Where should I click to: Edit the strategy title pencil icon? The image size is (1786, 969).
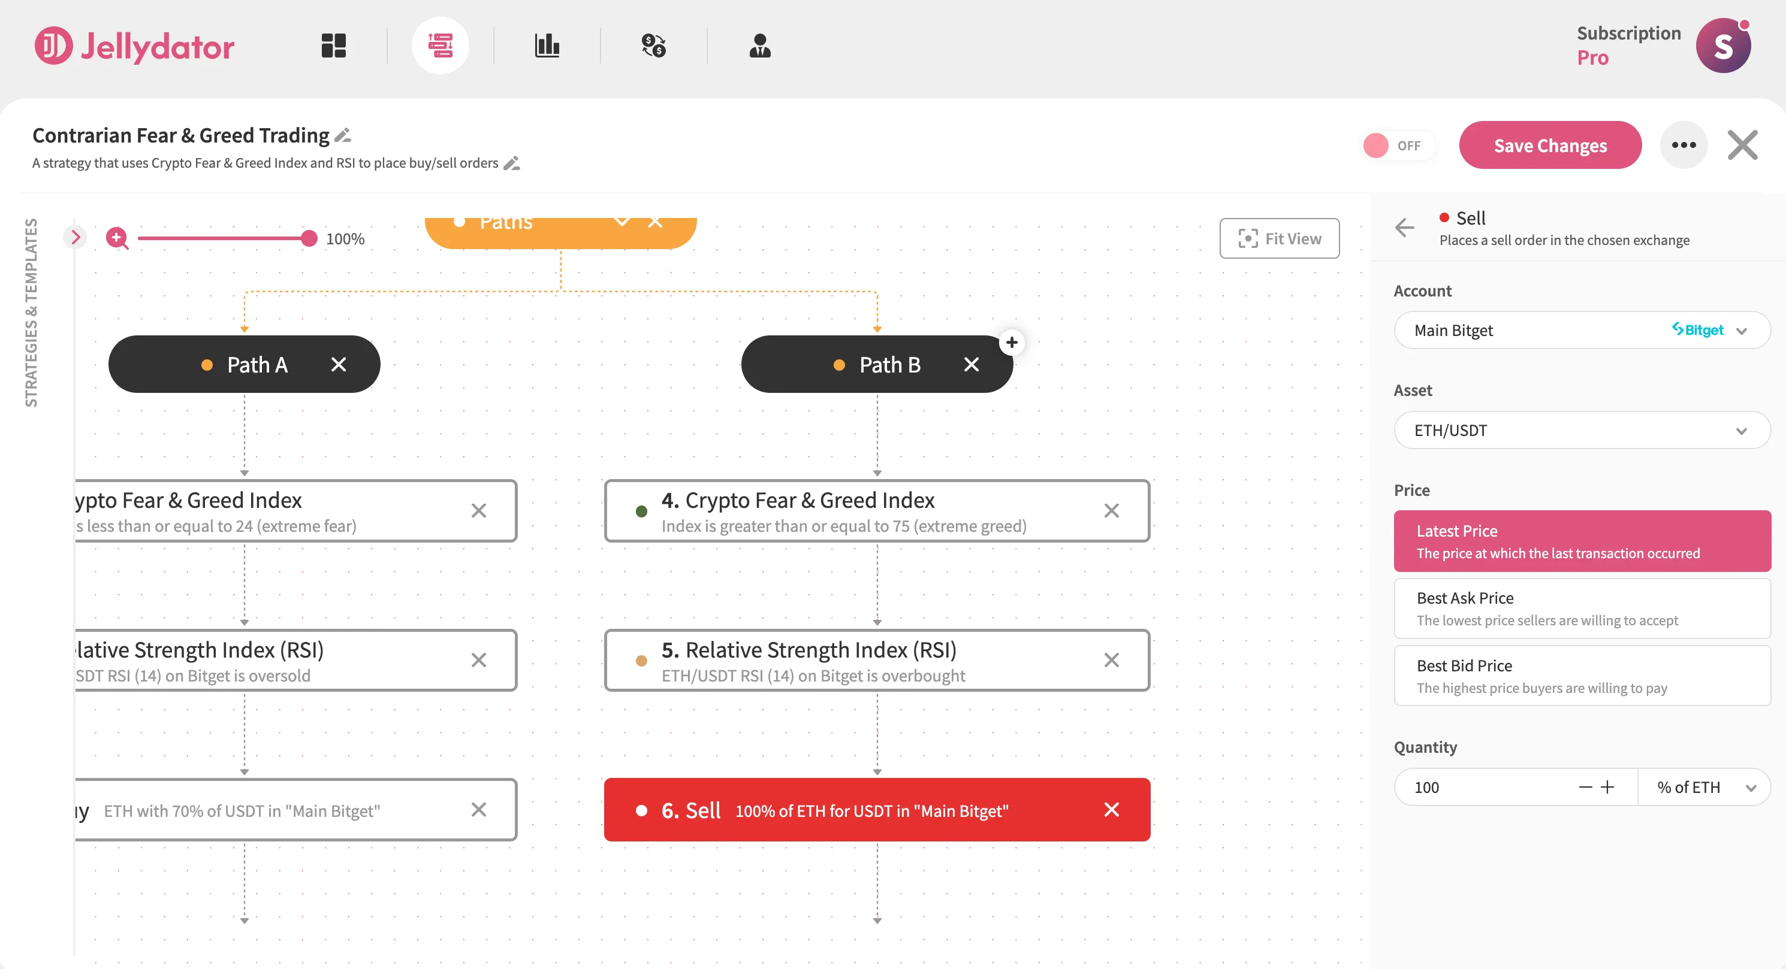tap(342, 135)
